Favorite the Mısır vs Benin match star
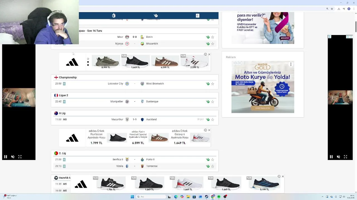This screenshot has height=200, width=357. 213,37
